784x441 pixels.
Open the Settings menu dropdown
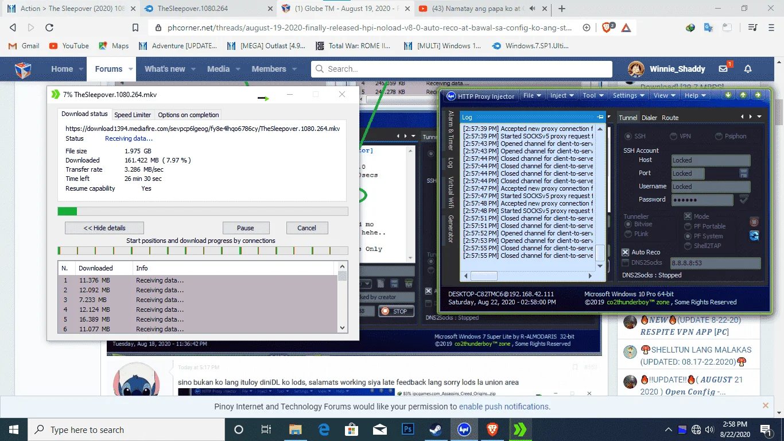pyautogui.click(x=629, y=95)
